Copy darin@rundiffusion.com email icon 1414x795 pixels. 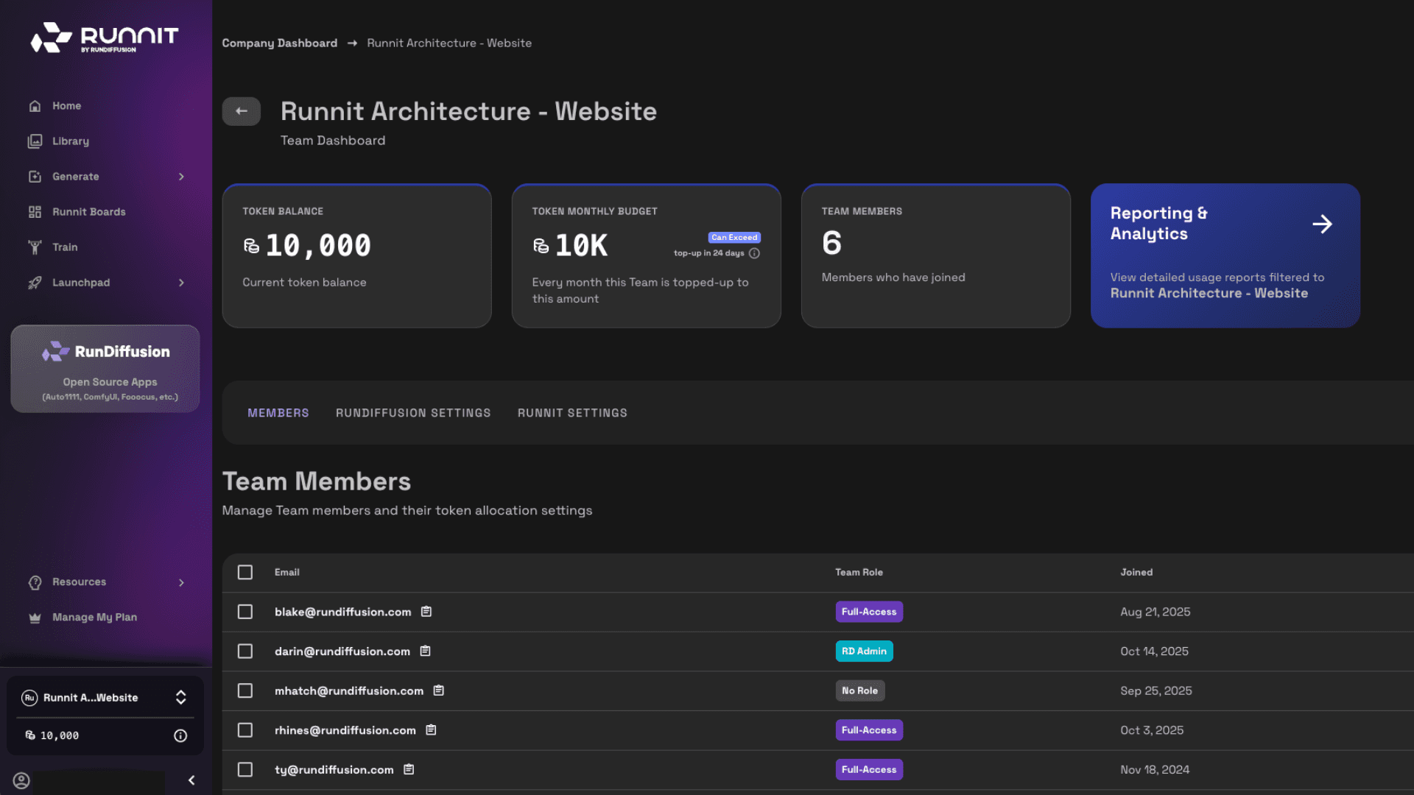(x=425, y=651)
